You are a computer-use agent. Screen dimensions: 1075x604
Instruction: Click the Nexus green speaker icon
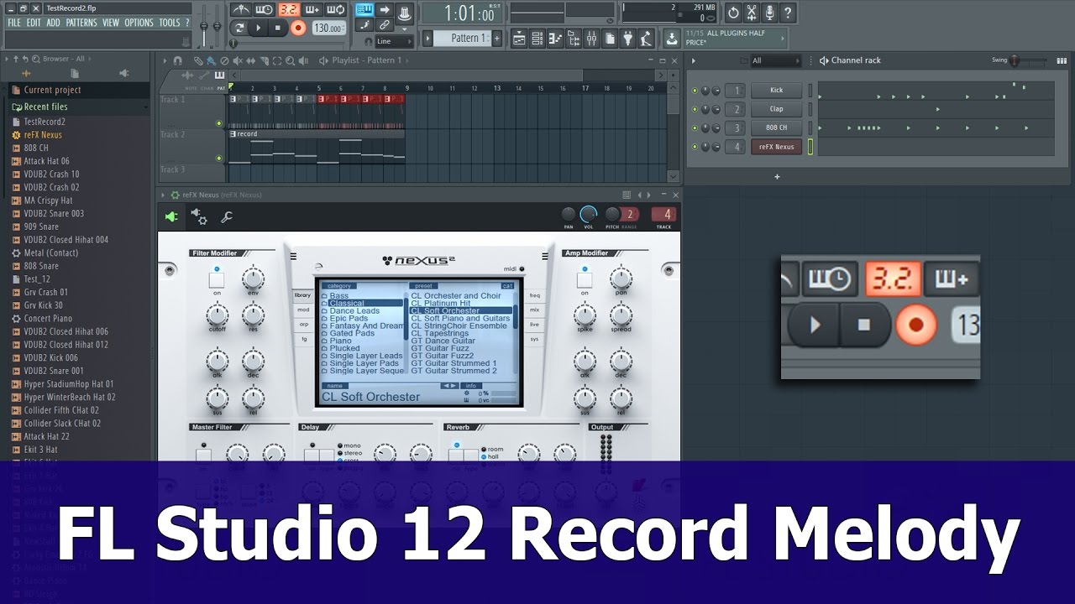171,217
